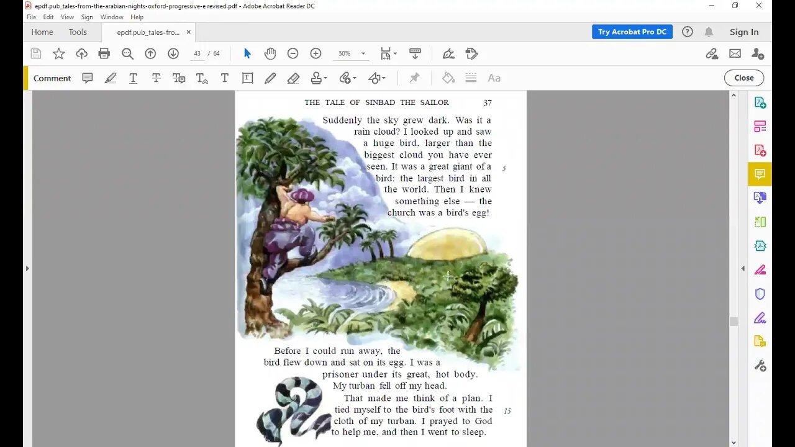Click the vertical scrollbar thumb
Viewport: 795px width, 447px height.
[734, 322]
